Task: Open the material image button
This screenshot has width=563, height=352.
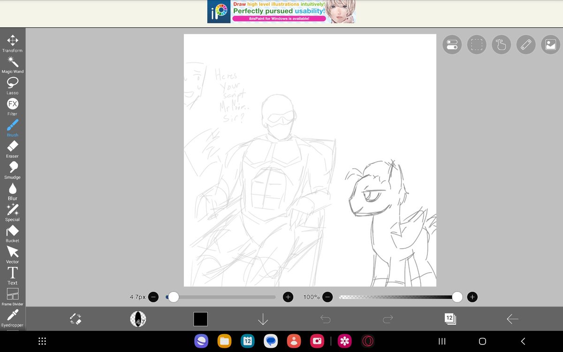Action: (551, 45)
